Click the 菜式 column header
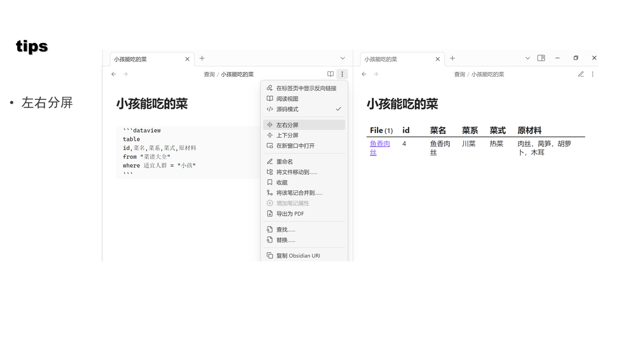 pos(498,131)
